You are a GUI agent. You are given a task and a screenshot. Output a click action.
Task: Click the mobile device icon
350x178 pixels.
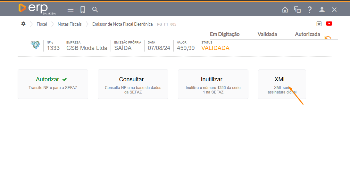click(x=83, y=10)
